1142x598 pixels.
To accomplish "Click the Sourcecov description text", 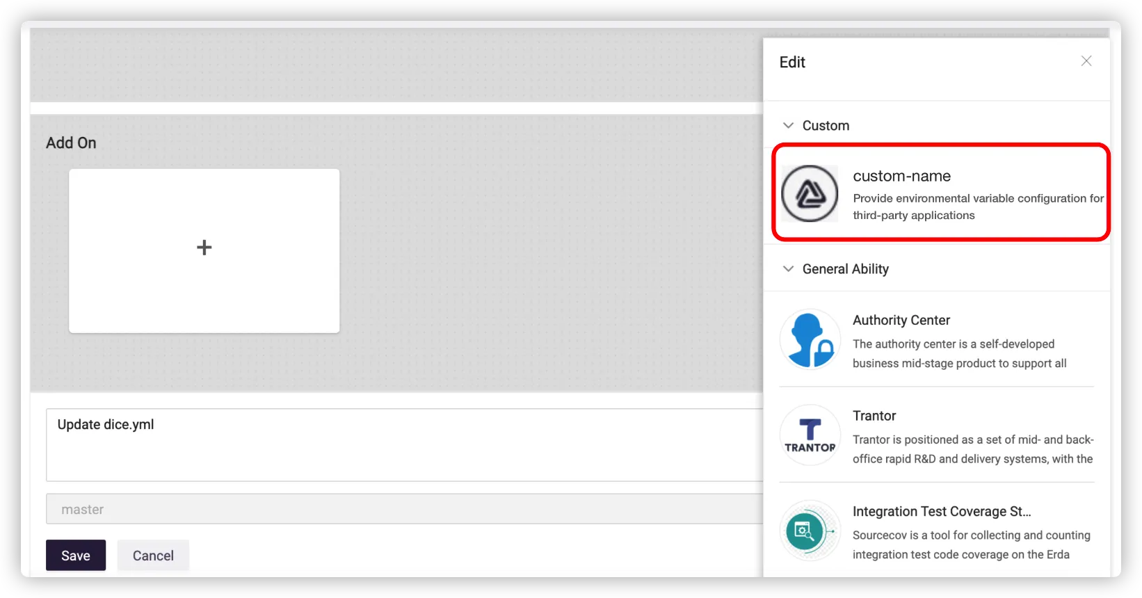I will point(971,544).
